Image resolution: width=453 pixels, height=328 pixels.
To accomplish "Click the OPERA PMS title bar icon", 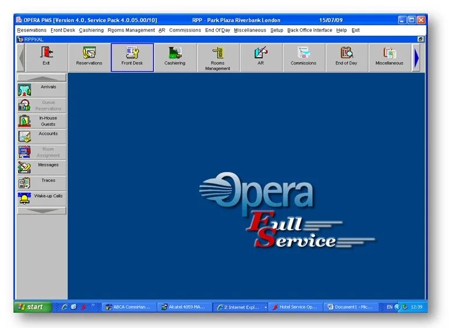I will [x=19, y=20].
